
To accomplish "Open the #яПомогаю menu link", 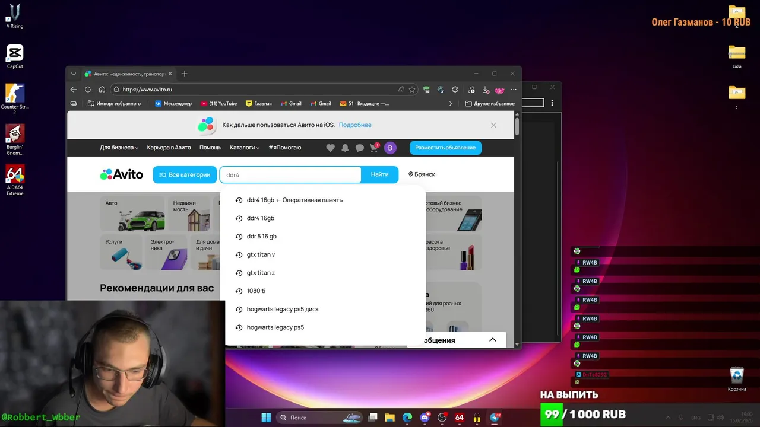I will (x=285, y=148).
